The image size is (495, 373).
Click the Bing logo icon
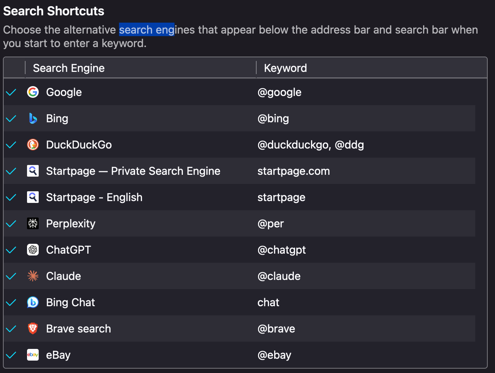coord(33,118)
